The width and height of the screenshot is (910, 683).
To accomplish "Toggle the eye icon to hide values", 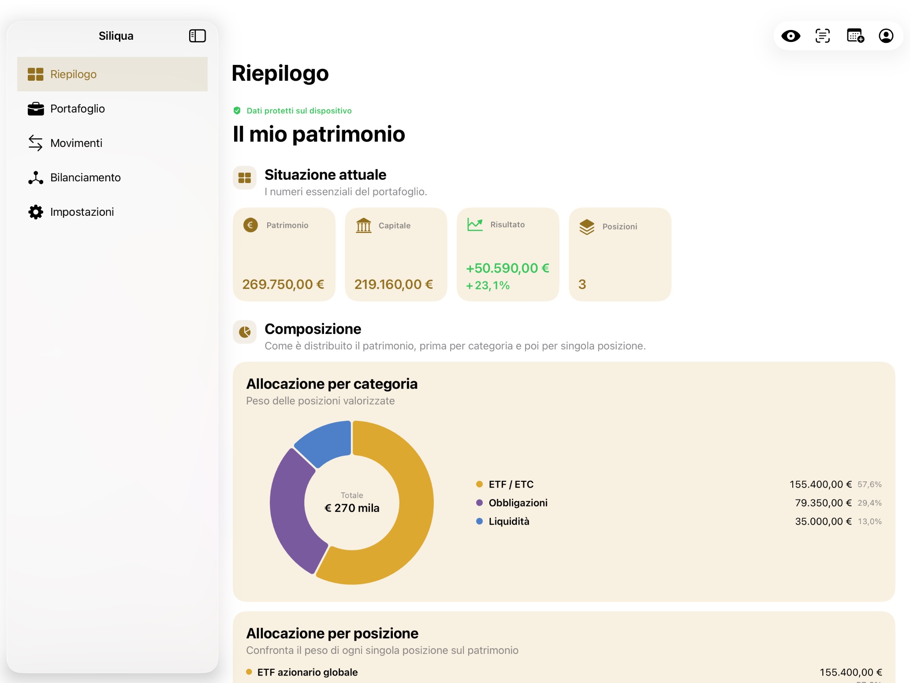I will click(791, 36).
